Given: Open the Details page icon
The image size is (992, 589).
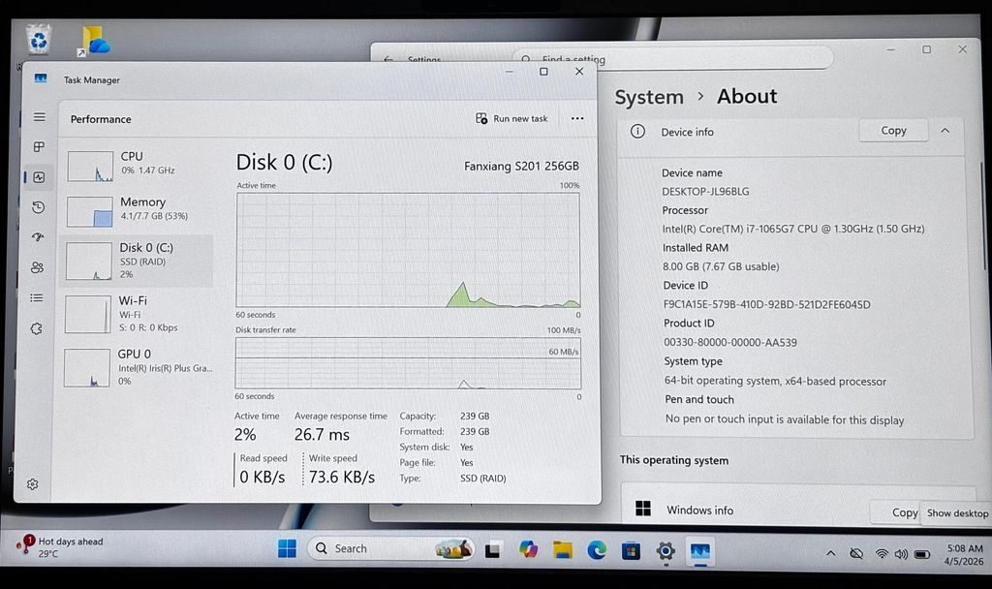Looking at the screenshot, I should (x=37, y=297).
